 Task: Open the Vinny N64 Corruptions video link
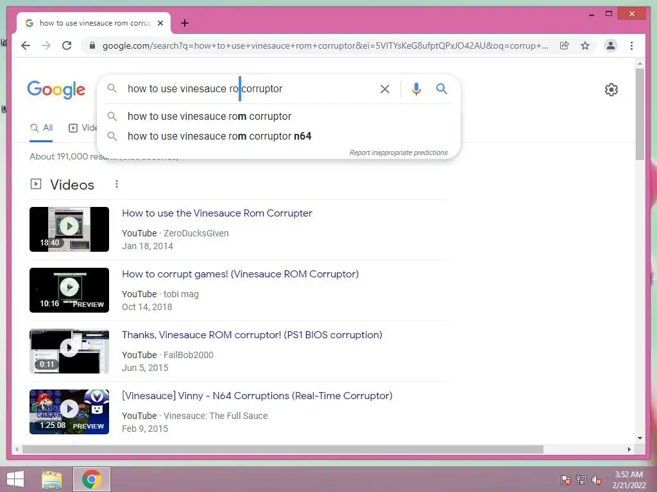257,396
